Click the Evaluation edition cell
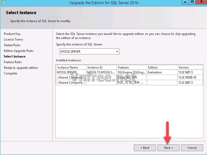Image resolution: width=207 pixels, height=155 pixels. tap(162, 72)
